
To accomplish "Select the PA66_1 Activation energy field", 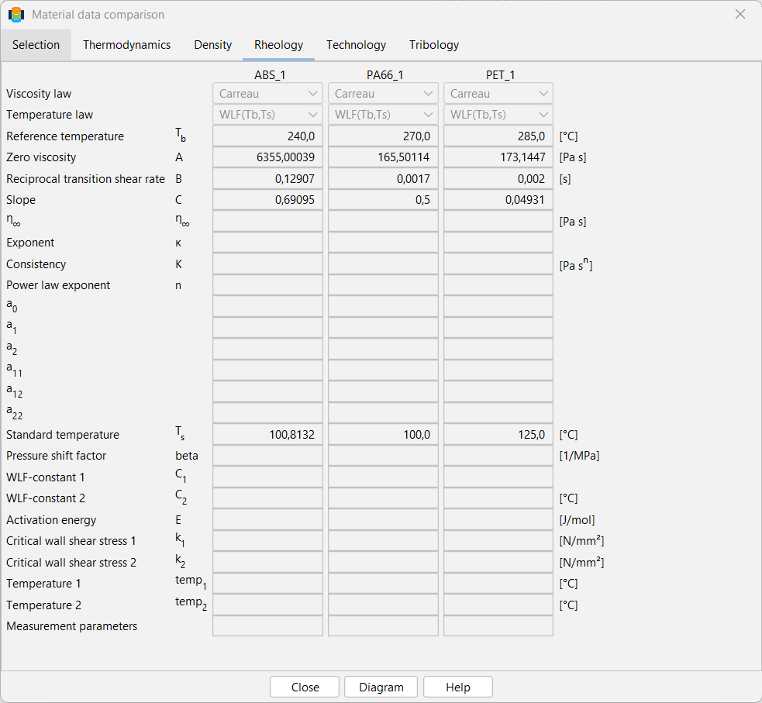I will (383, 520).
